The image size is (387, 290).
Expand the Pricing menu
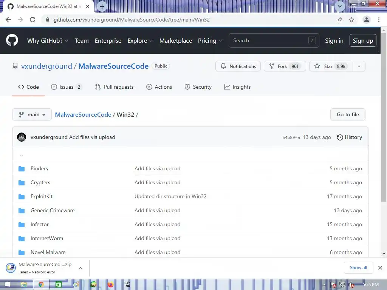[x=210, y=41]
